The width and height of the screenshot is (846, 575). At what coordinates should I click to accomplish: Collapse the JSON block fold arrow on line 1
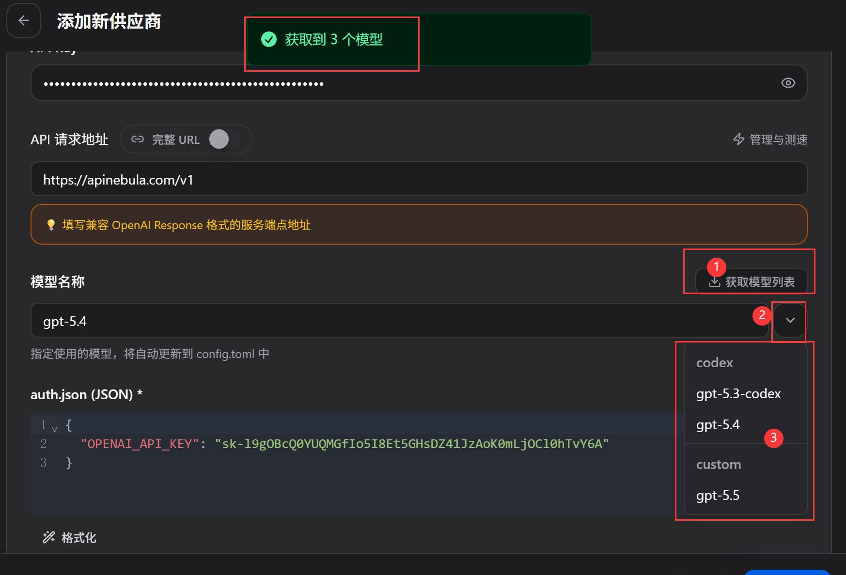pos(54,429)
